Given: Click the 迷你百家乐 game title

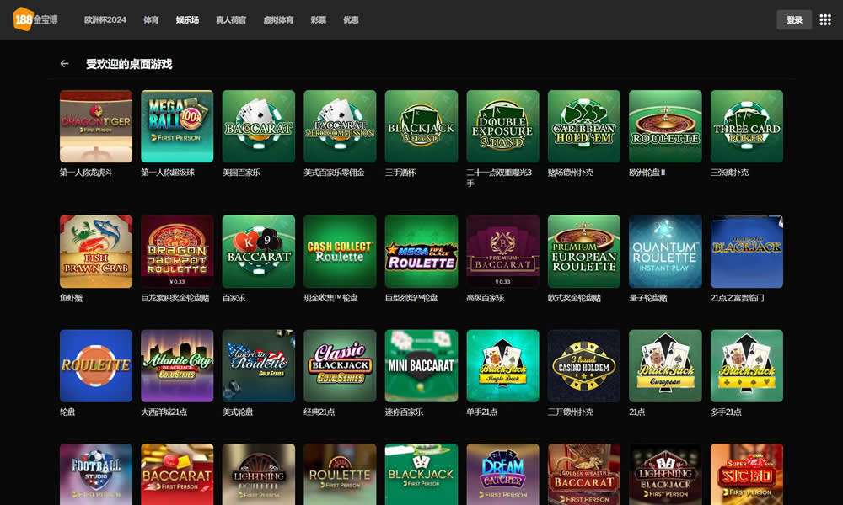Looking at the screenshot, I should click(x=404, y=412).
